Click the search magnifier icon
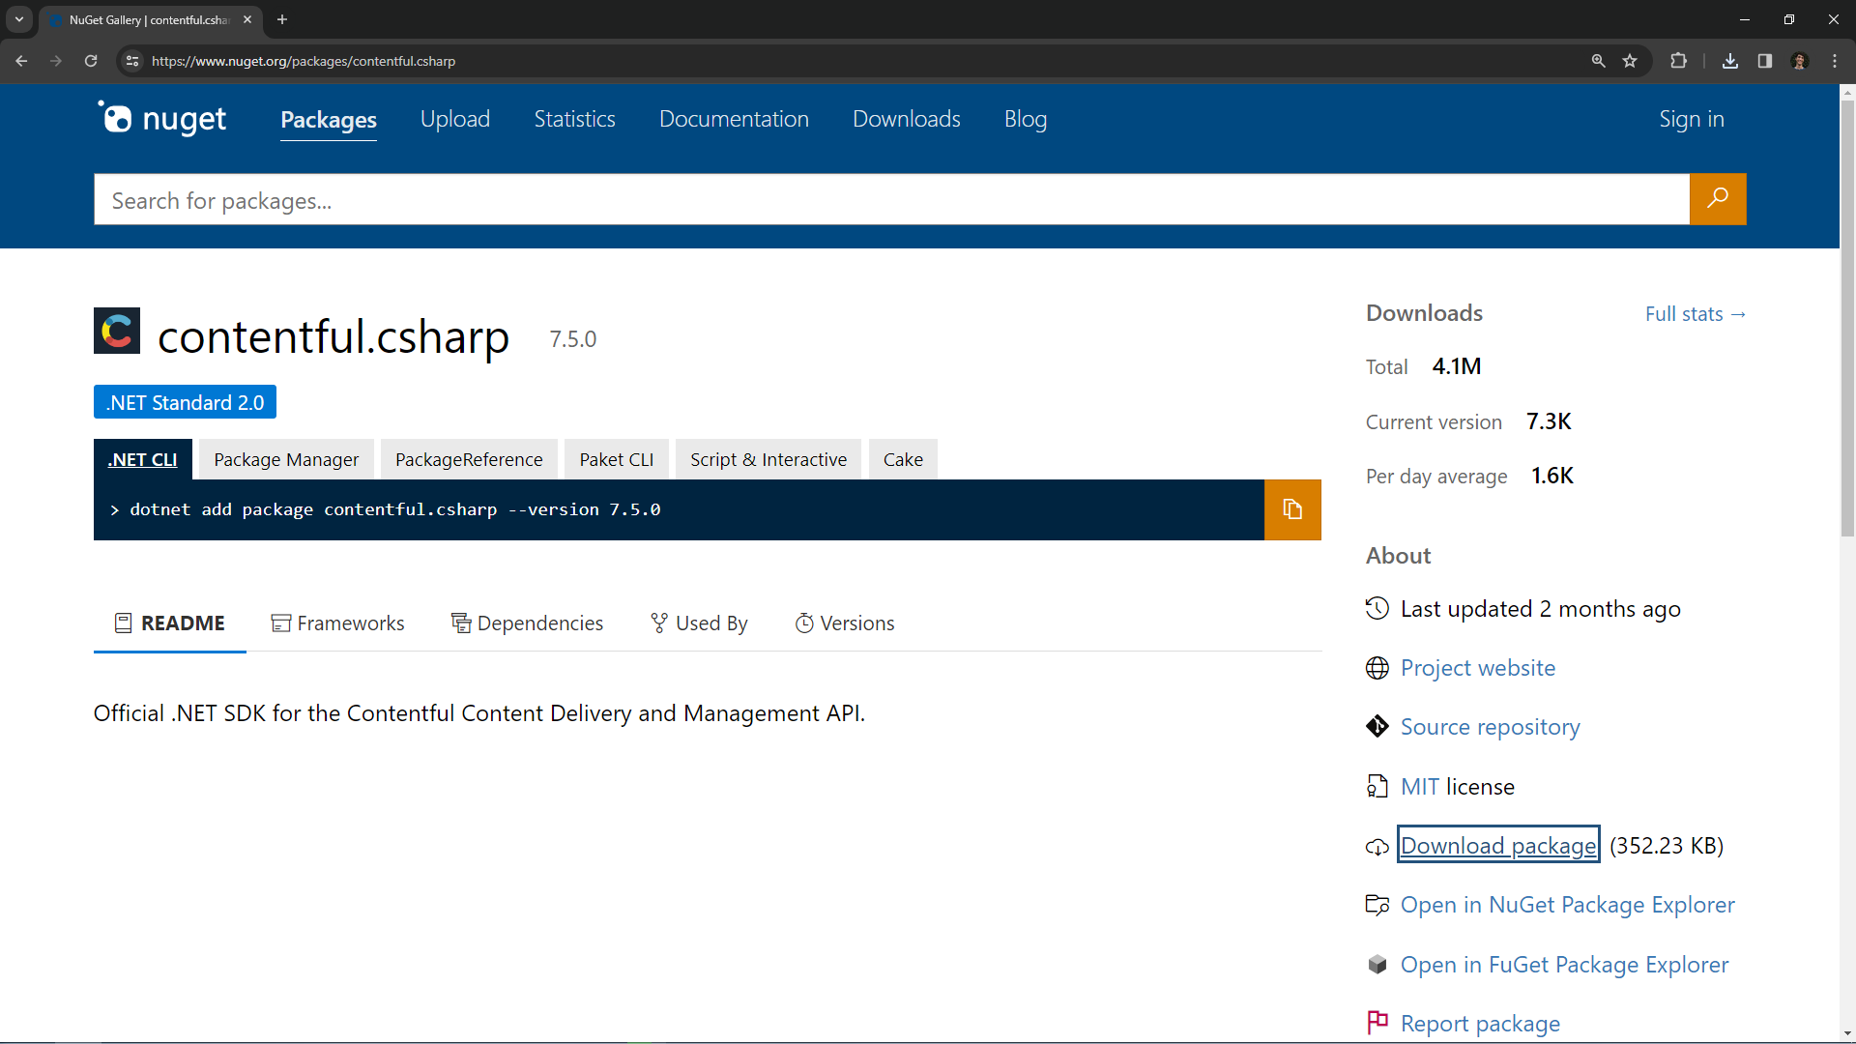The width and height of the screenshot is (1856, 1044). click(1719, 200)
